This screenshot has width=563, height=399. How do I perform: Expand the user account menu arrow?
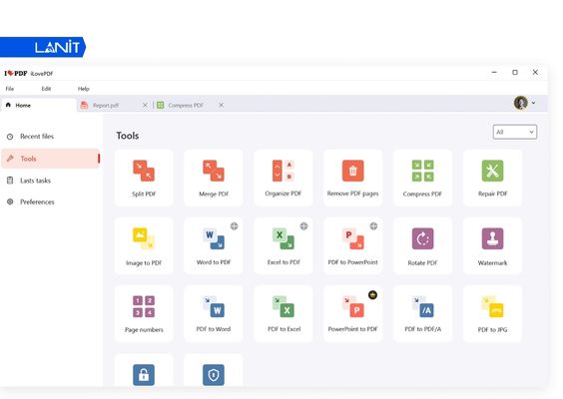pos(534,103)
